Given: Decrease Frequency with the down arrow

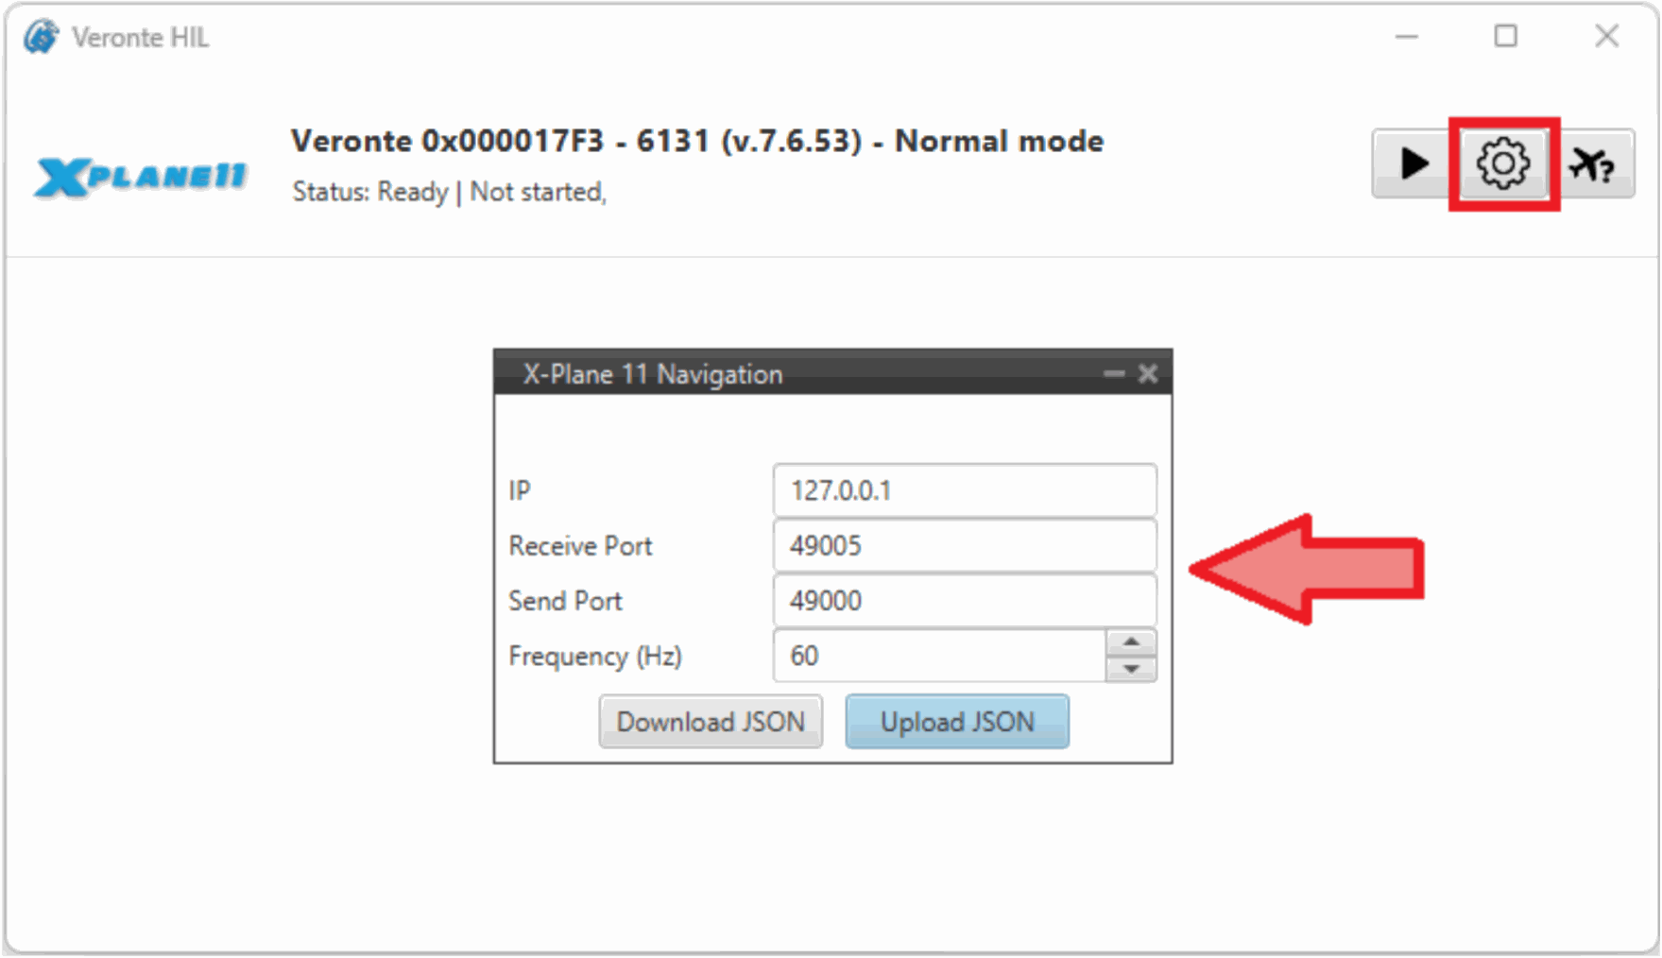Looking at the screenshot, I should tap(1131, 669).
